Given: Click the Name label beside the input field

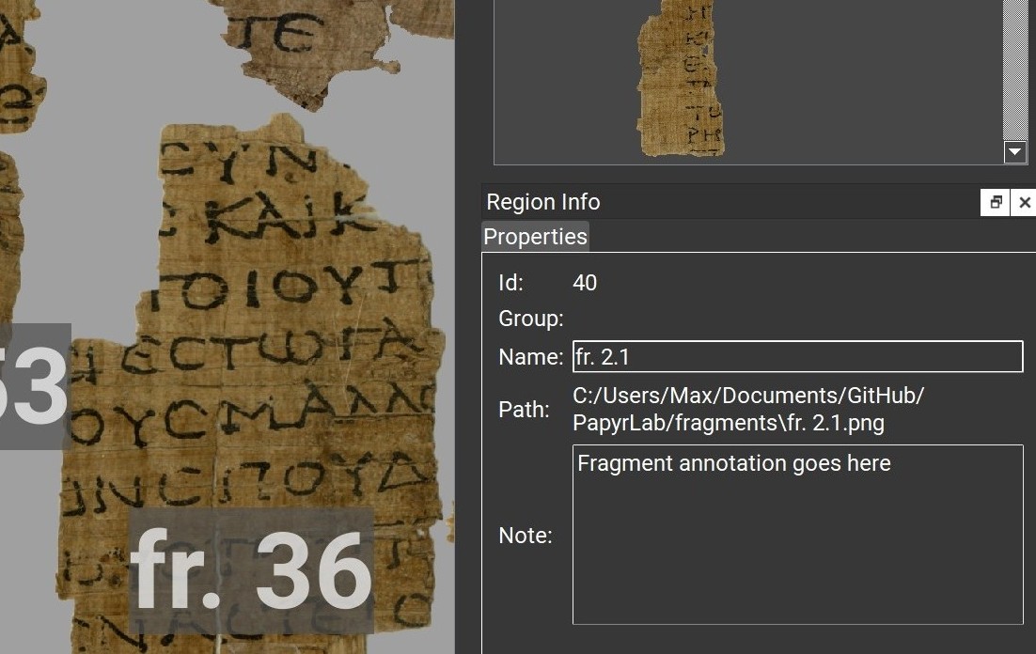Looking at the screenshot, I should (530, 357).
